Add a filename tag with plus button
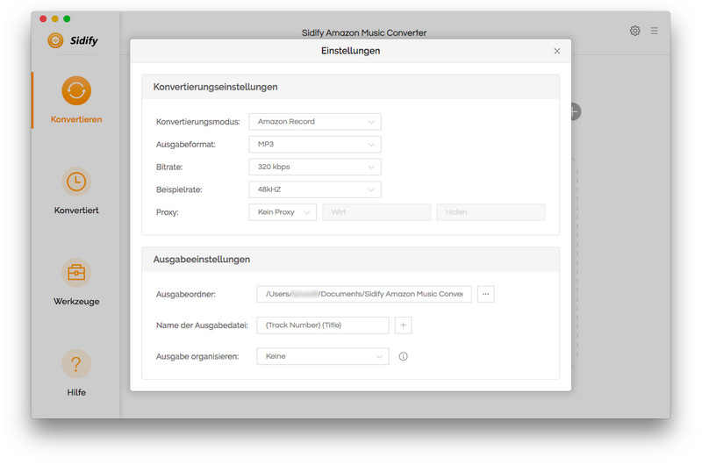Screen dimensions: 702x464 point(403,325)
